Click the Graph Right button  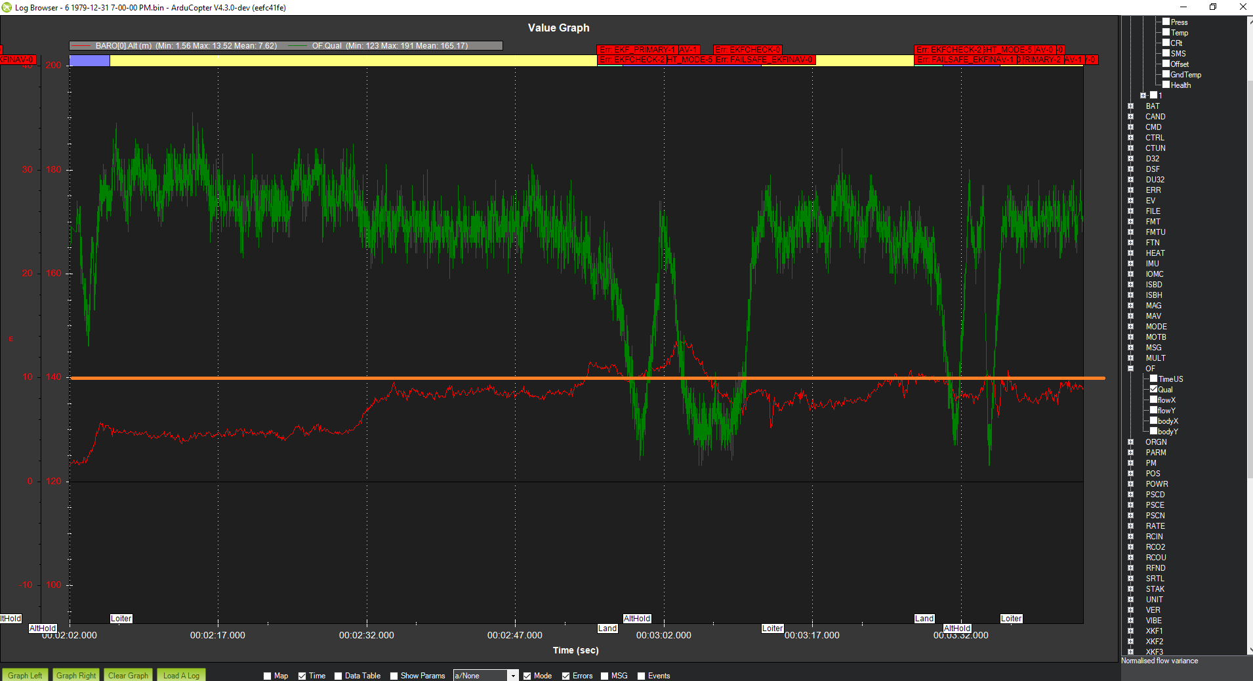pyautogui.click(x=76, y=675)
